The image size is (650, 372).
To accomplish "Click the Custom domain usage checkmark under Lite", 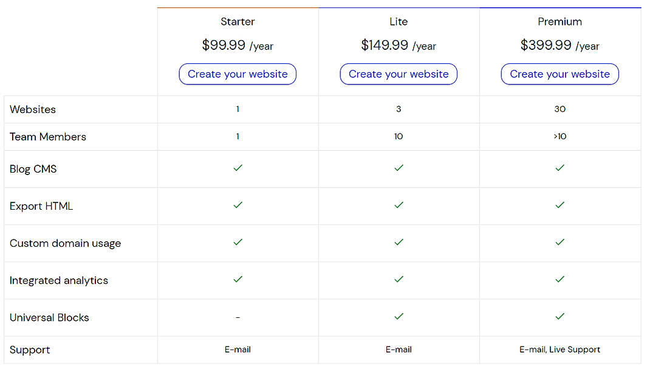I will pyautogui.click(x=399, y=243).
